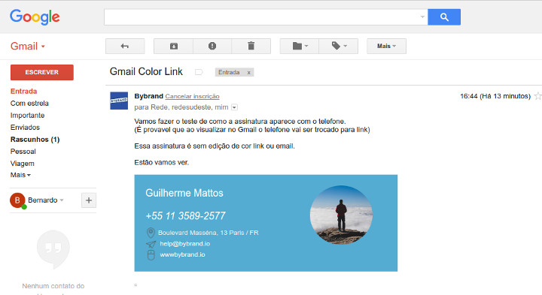Image resolution: width=542 pixels, height=295 pixels.
Task: Open Rascunhos (1) drafts folder
Action: 35,140
